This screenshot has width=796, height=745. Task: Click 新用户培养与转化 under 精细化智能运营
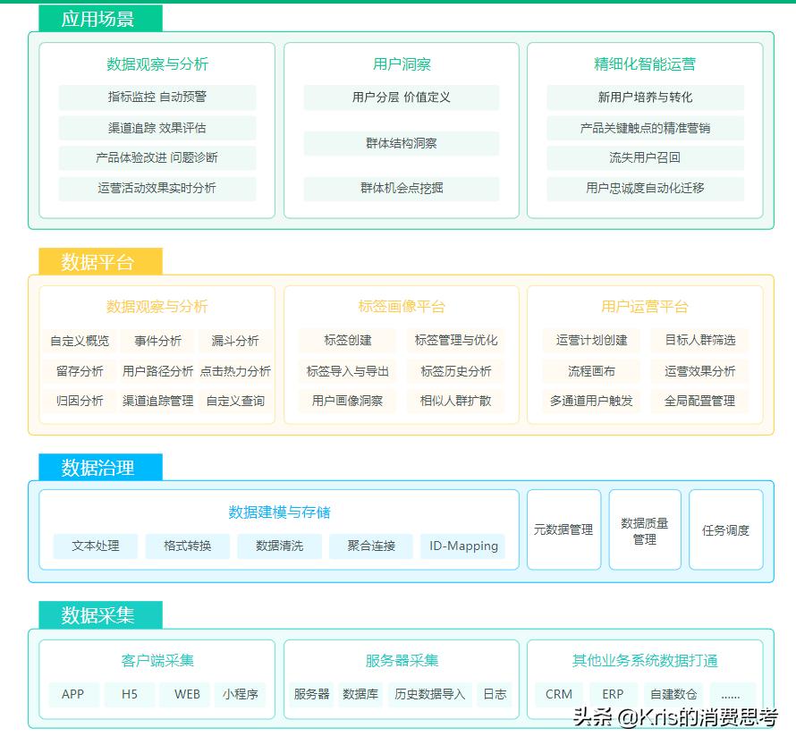(644, 97)
